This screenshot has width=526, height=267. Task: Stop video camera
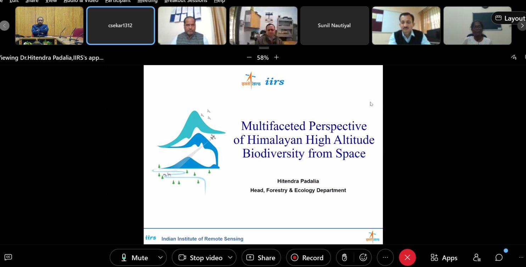(201, 257)
